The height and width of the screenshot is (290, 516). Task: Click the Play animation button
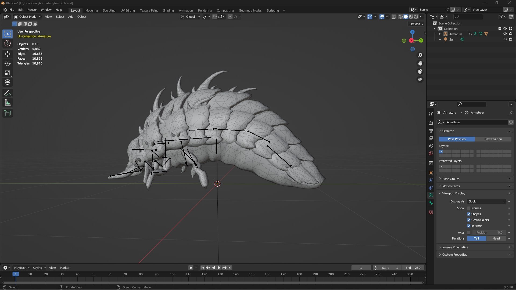tap(219, 268)
